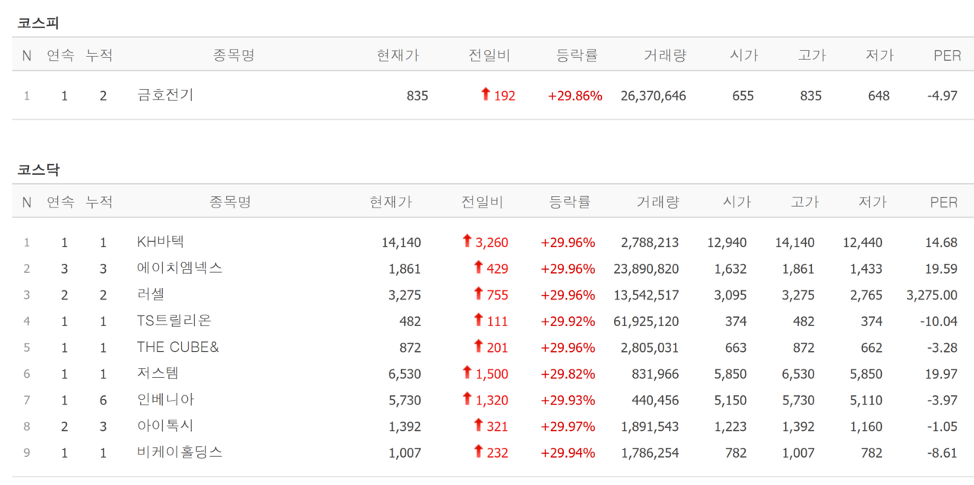
Task: Open the 비케이홀딩스 stock link
Action: [x=180, y=452]
